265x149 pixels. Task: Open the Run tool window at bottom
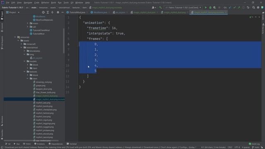pyautogui.click(x=17, y=144)
